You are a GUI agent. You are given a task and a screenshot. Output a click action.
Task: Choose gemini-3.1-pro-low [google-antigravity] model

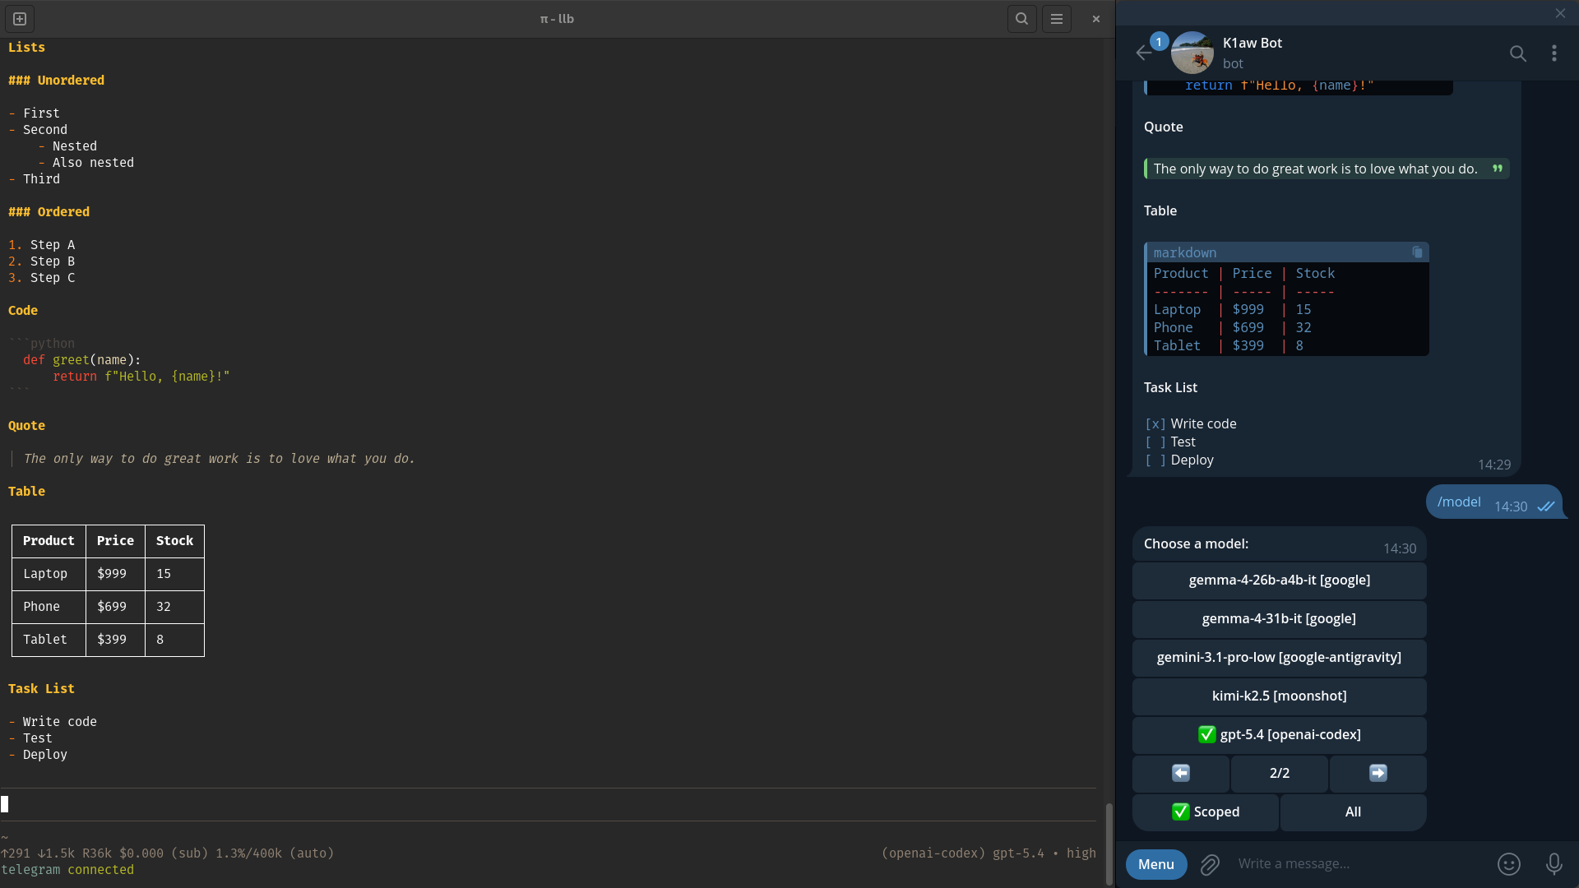tap(1279, 658)
